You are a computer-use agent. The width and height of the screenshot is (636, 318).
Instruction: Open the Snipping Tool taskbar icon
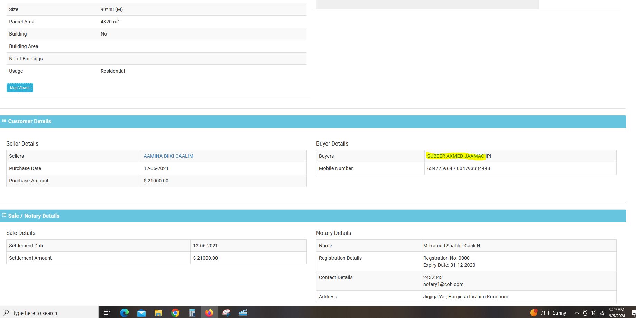(x=226, y=312)
